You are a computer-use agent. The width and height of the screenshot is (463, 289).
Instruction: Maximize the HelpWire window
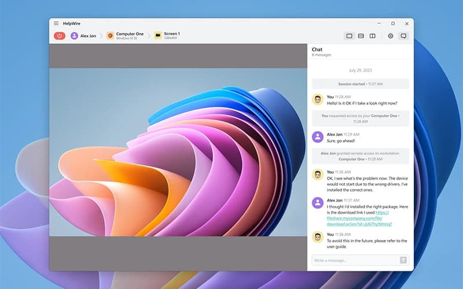[393, 23]
